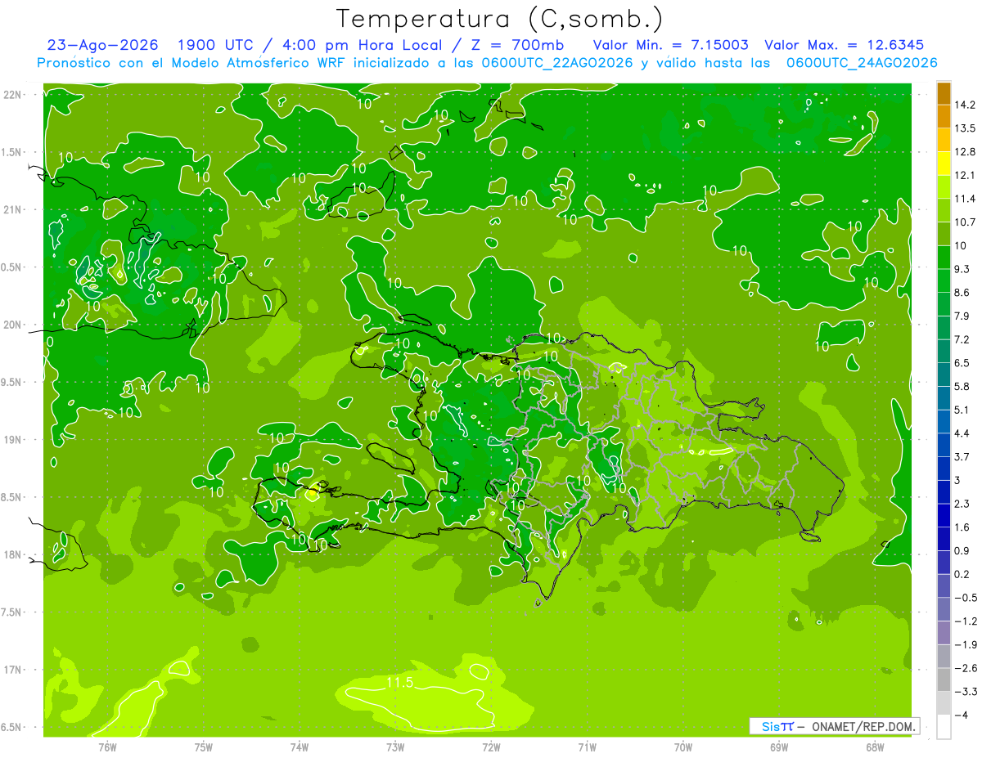Viewport: 982px width, 758px height.
Task: Click the '4.4' colorbar value
Action: pyautogui.click(x=962, y=433)
